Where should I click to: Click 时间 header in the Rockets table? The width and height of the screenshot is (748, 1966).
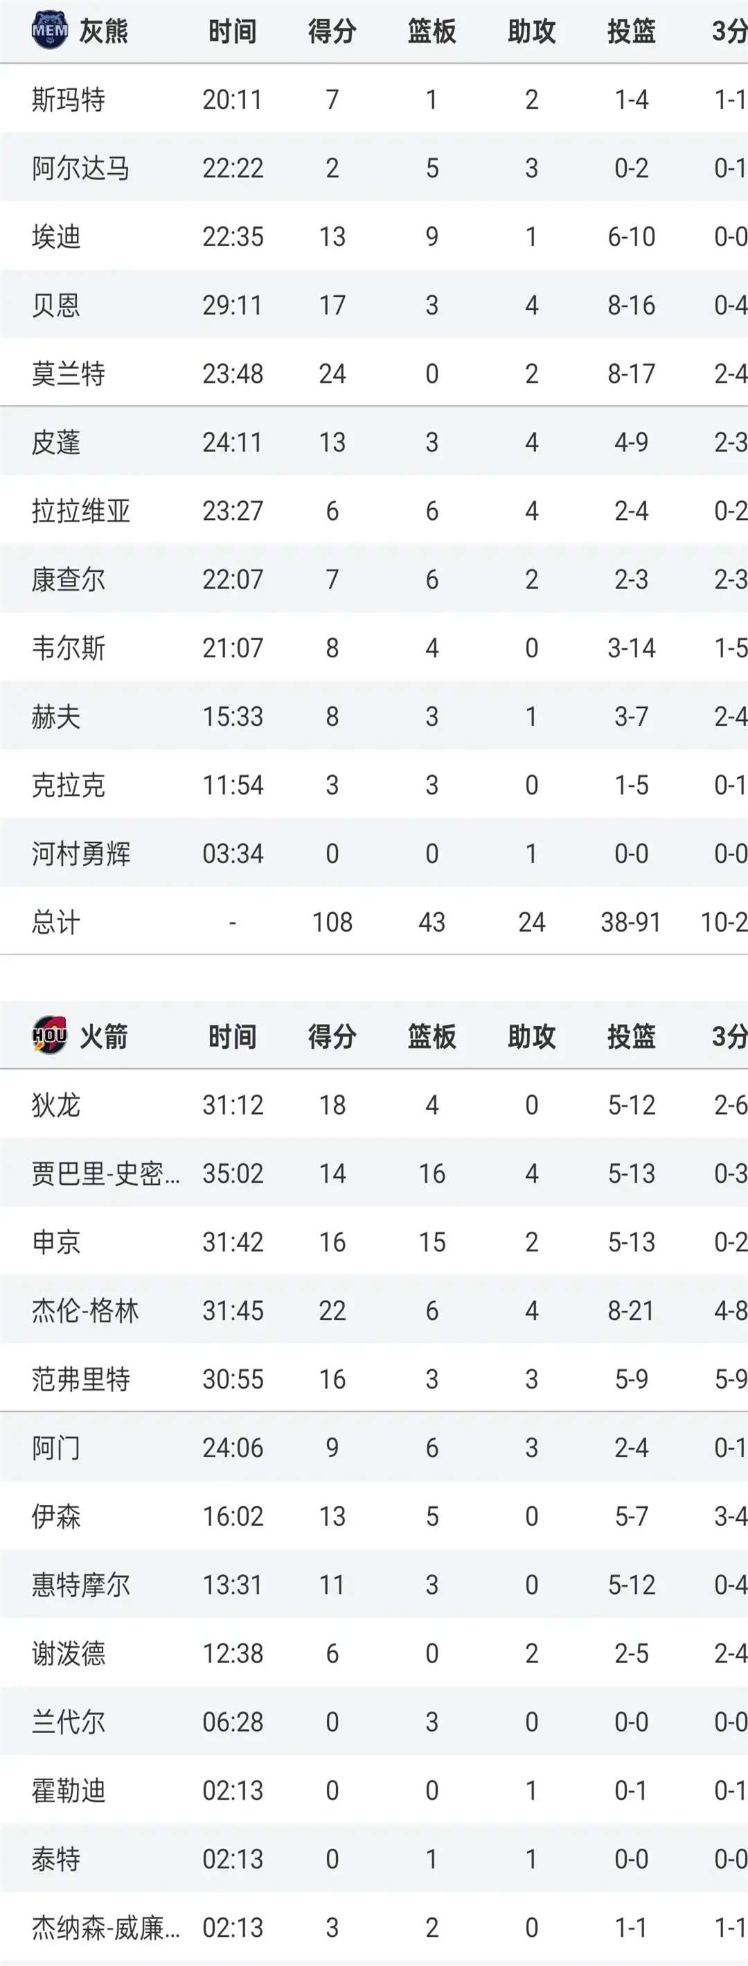tap(233, 1036)
